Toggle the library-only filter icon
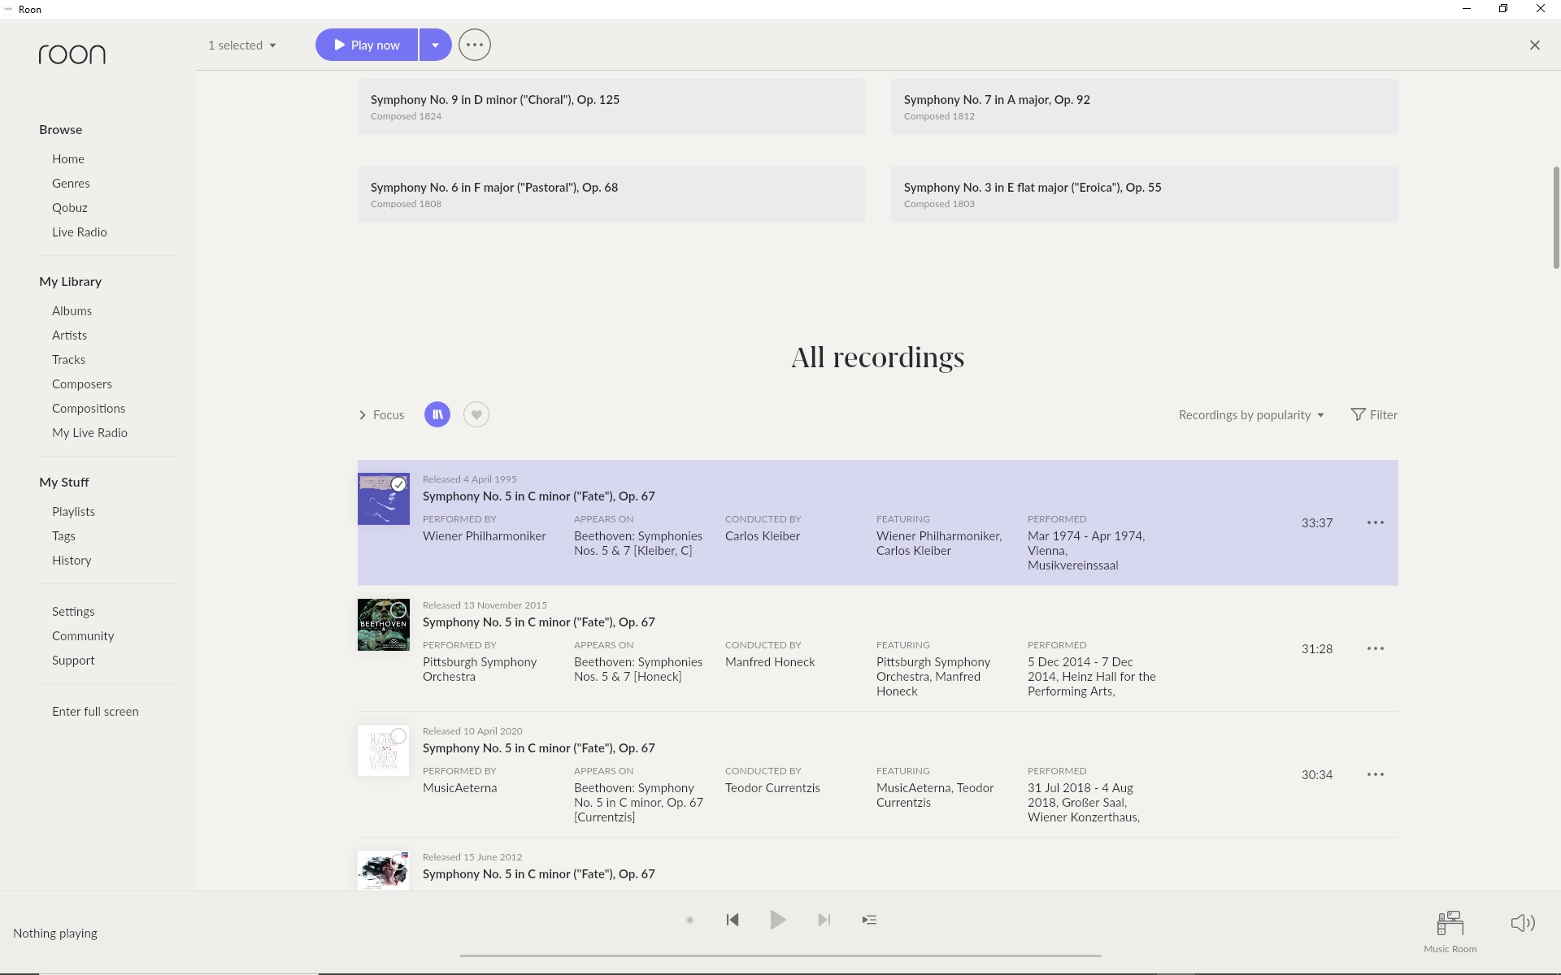Image resolution: width=1561 pixels, height=975 pixels. (x=437, y=414)
